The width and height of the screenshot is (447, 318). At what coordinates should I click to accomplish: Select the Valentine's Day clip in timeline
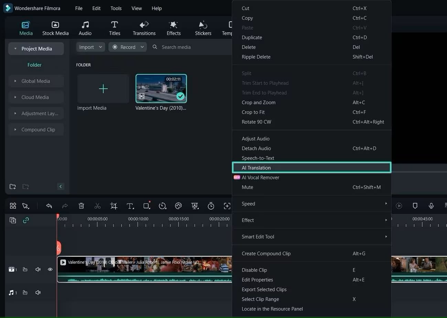pyautogui.click(x=144, y=269)
